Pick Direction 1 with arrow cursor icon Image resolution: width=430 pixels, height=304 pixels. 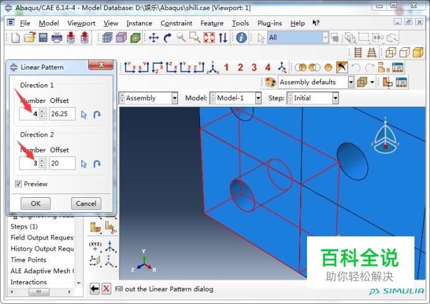[x=84, y=115]
